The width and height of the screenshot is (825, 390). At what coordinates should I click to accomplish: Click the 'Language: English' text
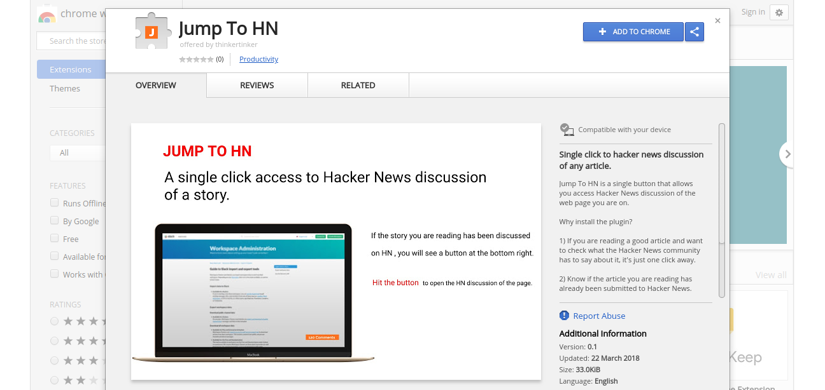(x=589, y=381)
